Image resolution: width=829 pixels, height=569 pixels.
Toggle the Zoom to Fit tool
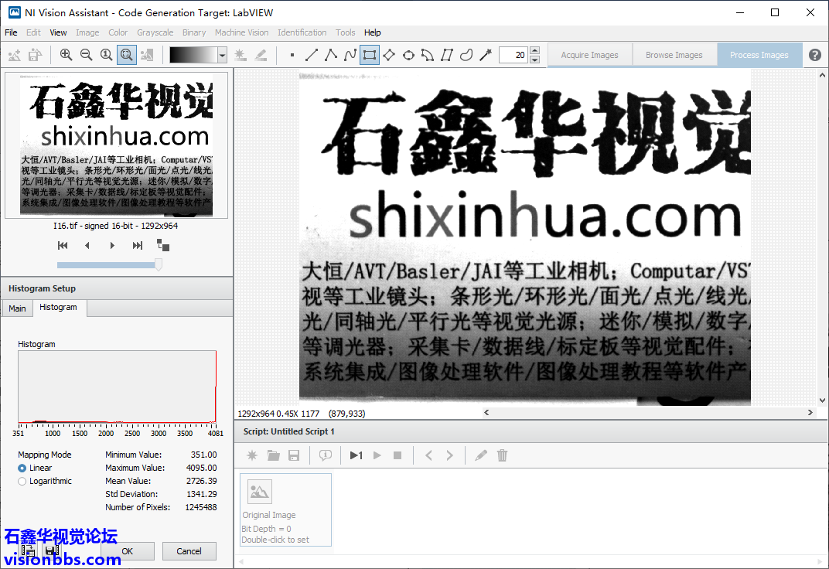pyautogui.click(x=126, y=55)
